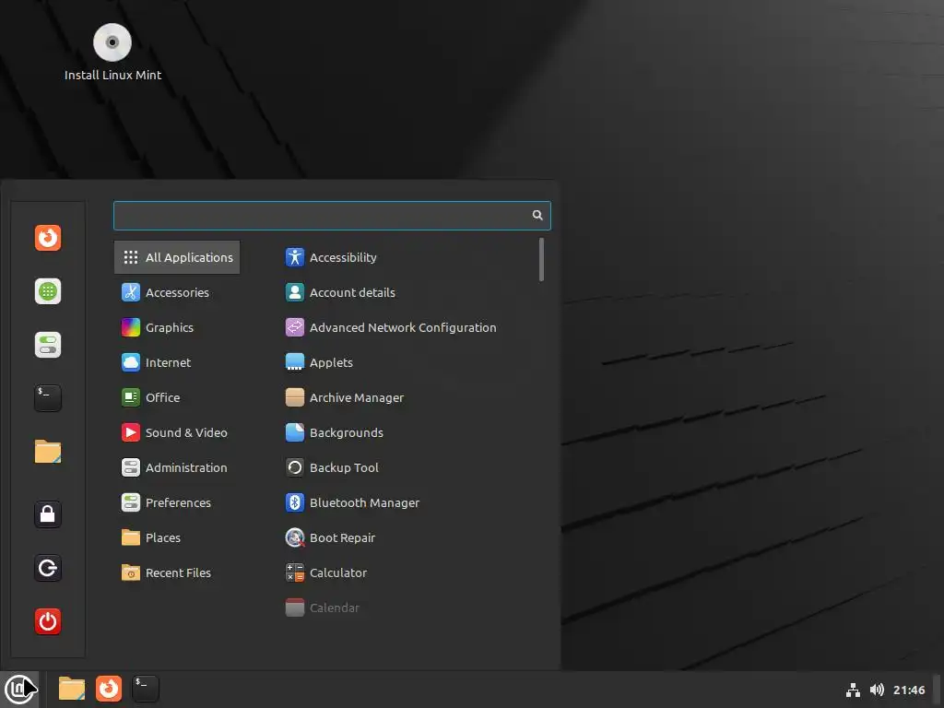Launch Terminal from menu favorites sidebar
This screenshot has width=944, height=708.
[x=48, y=398]
